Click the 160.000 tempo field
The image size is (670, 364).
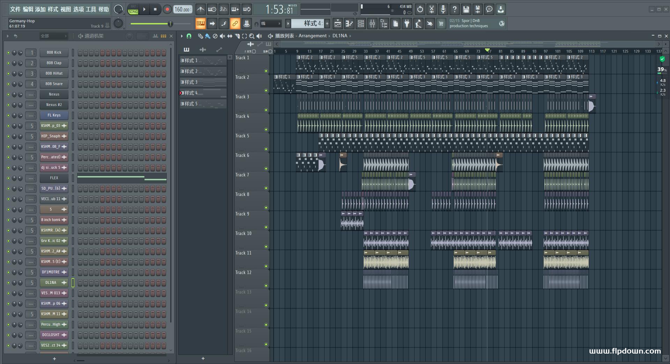coord(183,9)
